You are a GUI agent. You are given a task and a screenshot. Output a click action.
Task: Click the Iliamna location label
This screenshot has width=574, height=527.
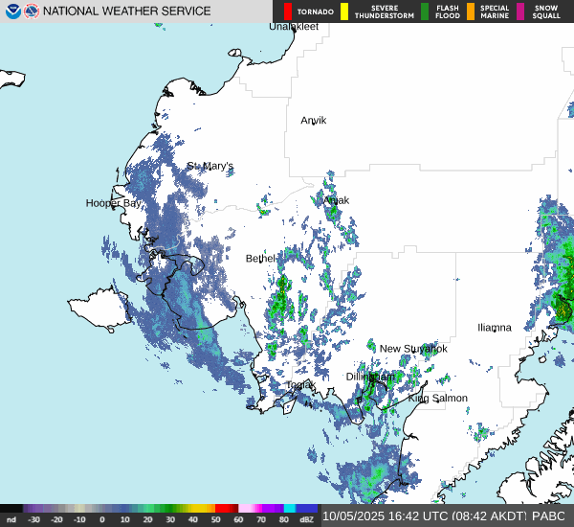[495, 328]
